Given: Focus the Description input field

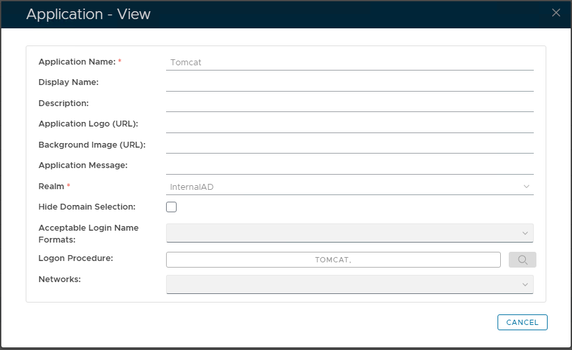Looking at the screenshot, I should tap(349, 104).
